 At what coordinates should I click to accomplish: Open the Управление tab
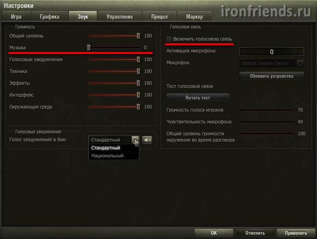120,17
